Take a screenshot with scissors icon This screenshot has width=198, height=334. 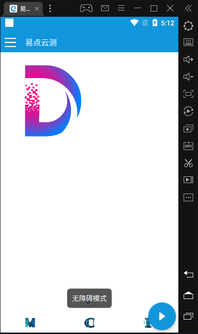[x=188, y=163]
